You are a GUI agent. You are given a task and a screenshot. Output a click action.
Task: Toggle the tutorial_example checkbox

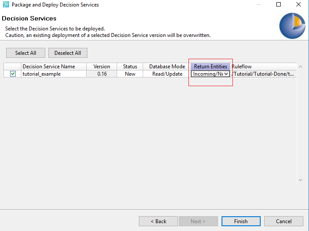point(13,74)
